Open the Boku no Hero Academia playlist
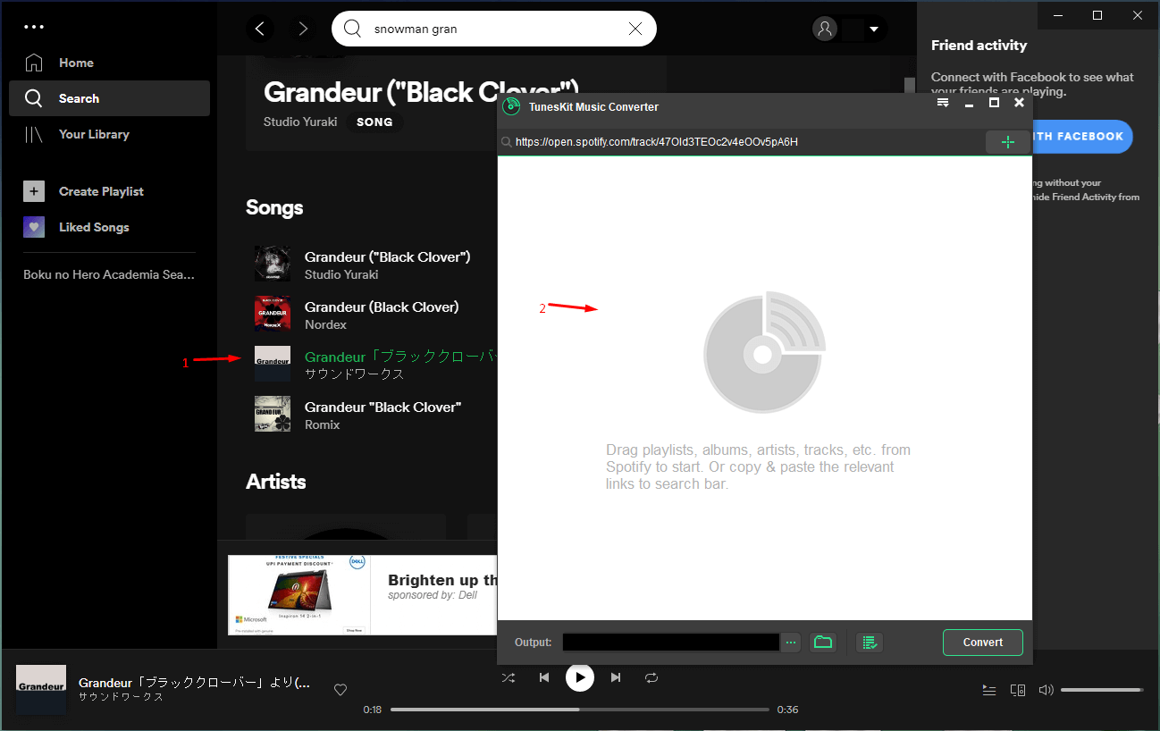The image size is (1160, 731). [107, 274]
